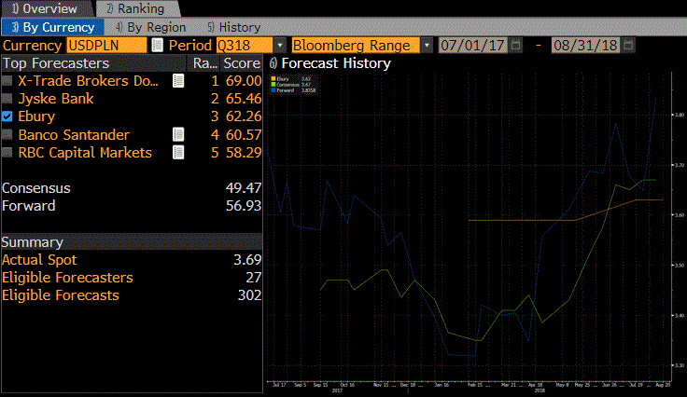Screen dimensions: 687x397
Task: Open the History tab
Action: 234,27
